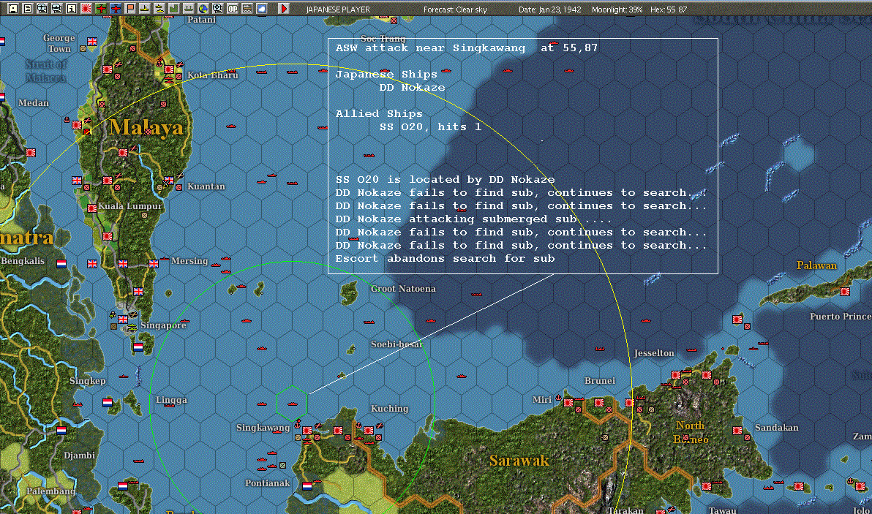The width and height of the screenshot is (872, 514).
Task: Click the second pilot face toolbar icon
Action: point(57,8)
